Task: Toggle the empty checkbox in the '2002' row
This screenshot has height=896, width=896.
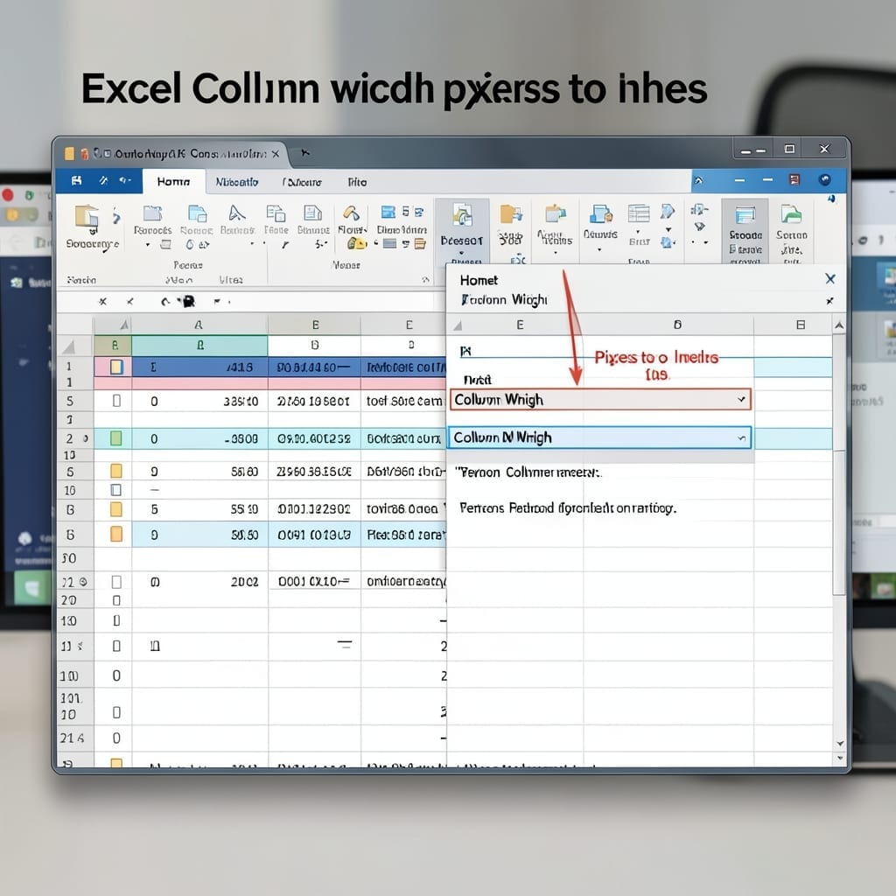Action: [116, 582]
